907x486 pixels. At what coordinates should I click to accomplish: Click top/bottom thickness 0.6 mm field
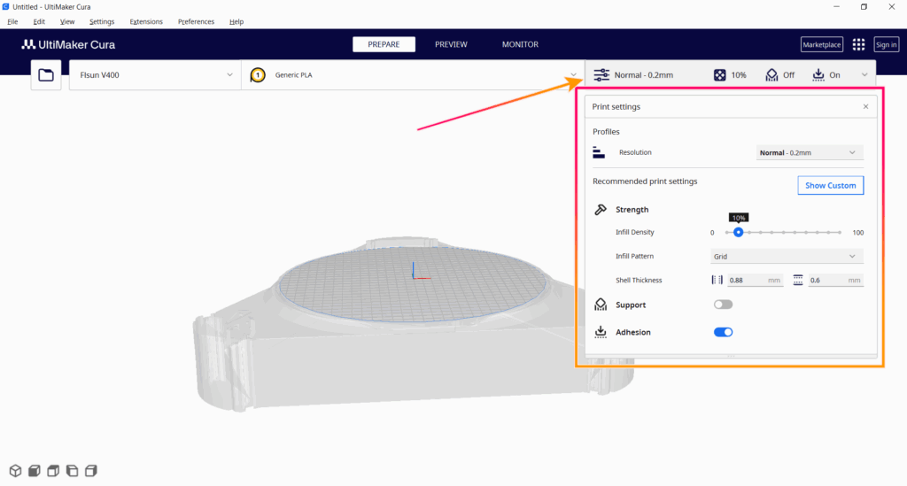[835, 280]
